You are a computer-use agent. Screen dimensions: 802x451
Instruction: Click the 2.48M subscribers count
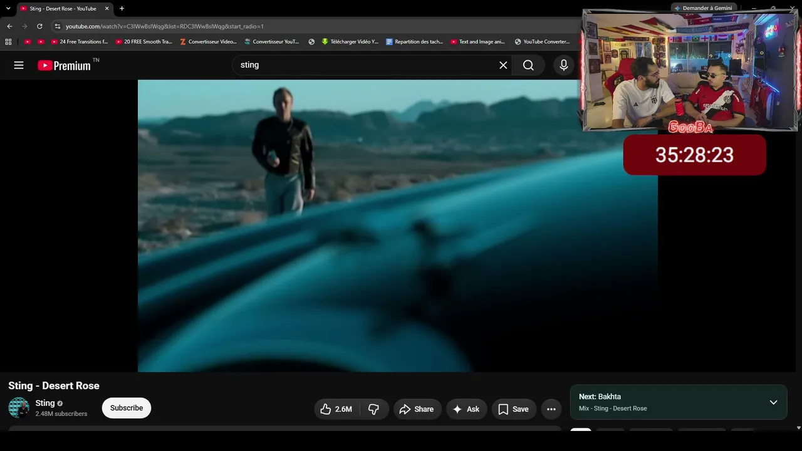(x=61, y=414)
